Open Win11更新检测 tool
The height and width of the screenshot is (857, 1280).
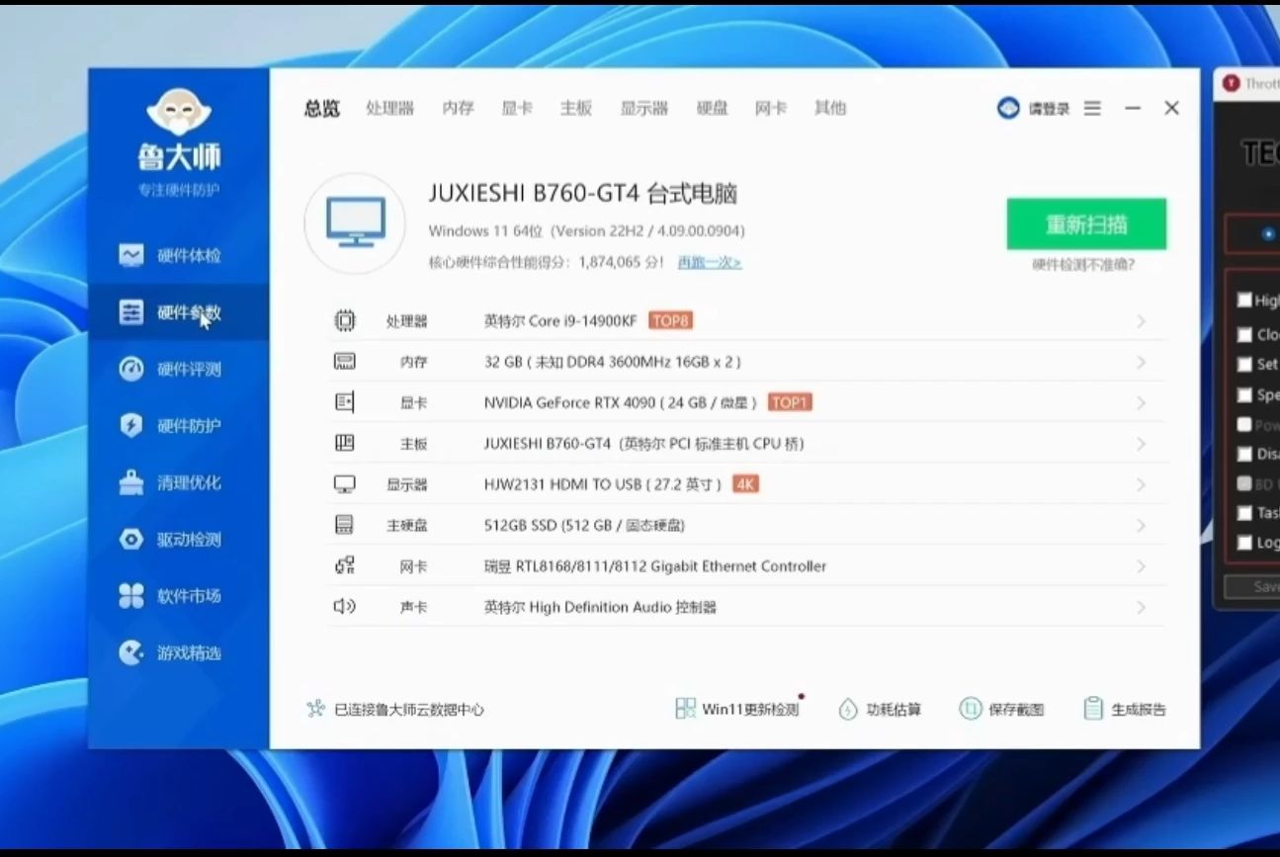coord(737,709)
